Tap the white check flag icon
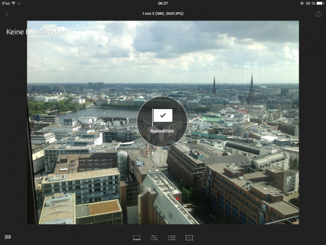 click(162, 116)
